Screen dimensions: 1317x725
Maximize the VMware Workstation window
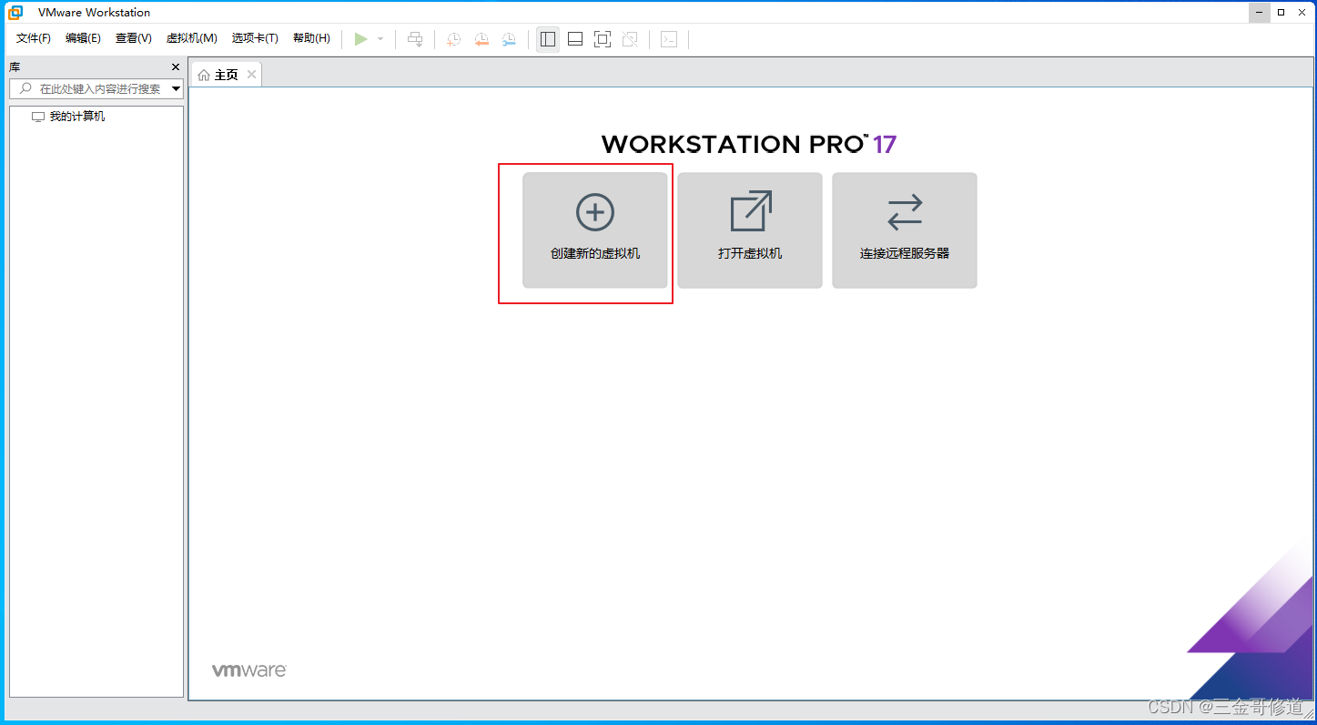tap(1281, 13)
